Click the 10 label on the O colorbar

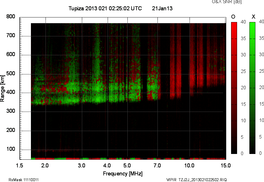click(243, 120)
